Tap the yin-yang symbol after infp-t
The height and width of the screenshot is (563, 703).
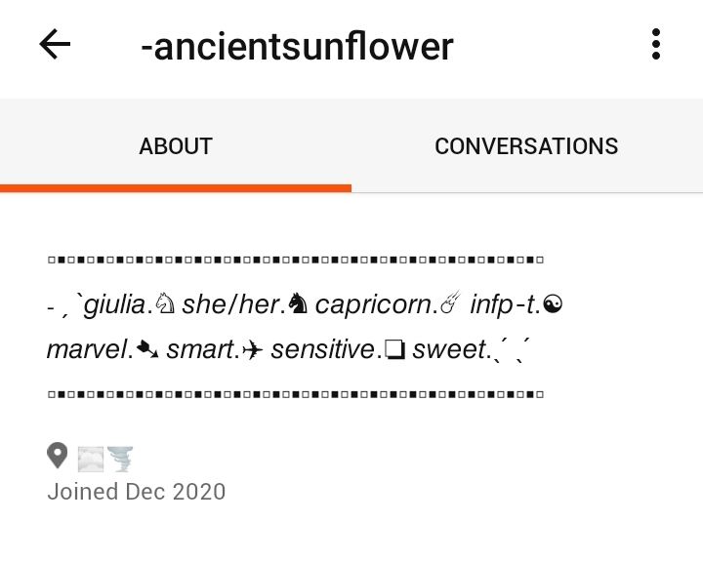[553, 305]
